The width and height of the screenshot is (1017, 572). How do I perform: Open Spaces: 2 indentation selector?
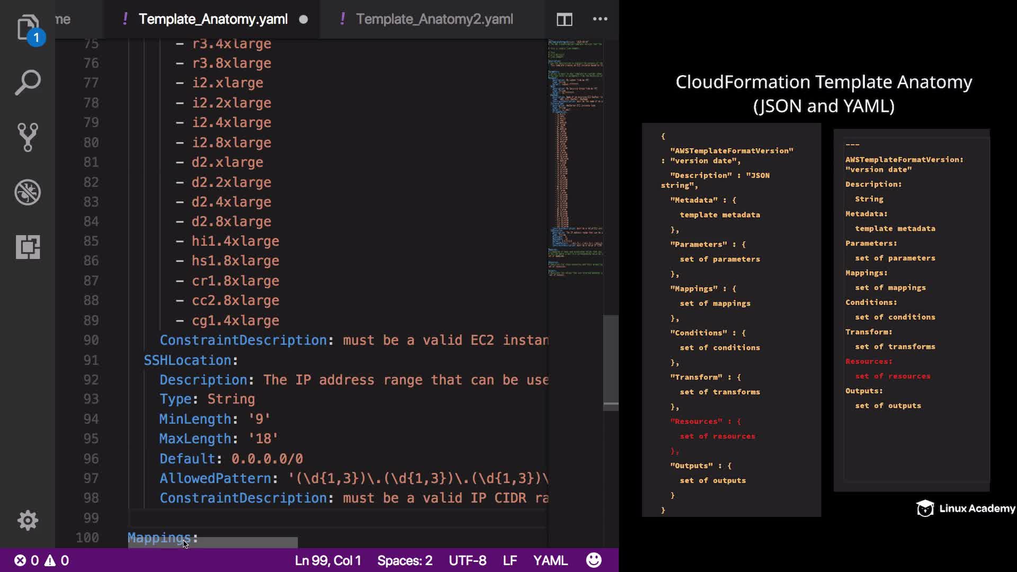[405, 560]
